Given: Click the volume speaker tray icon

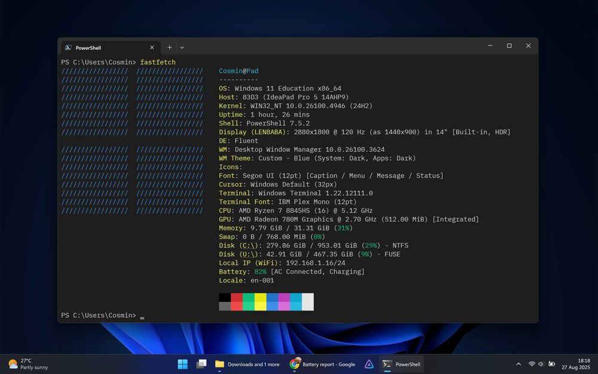Looking at the screenshot, I should [541, 364].
